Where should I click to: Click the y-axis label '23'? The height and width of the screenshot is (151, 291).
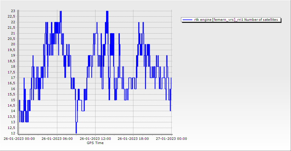tap(13, 11)
